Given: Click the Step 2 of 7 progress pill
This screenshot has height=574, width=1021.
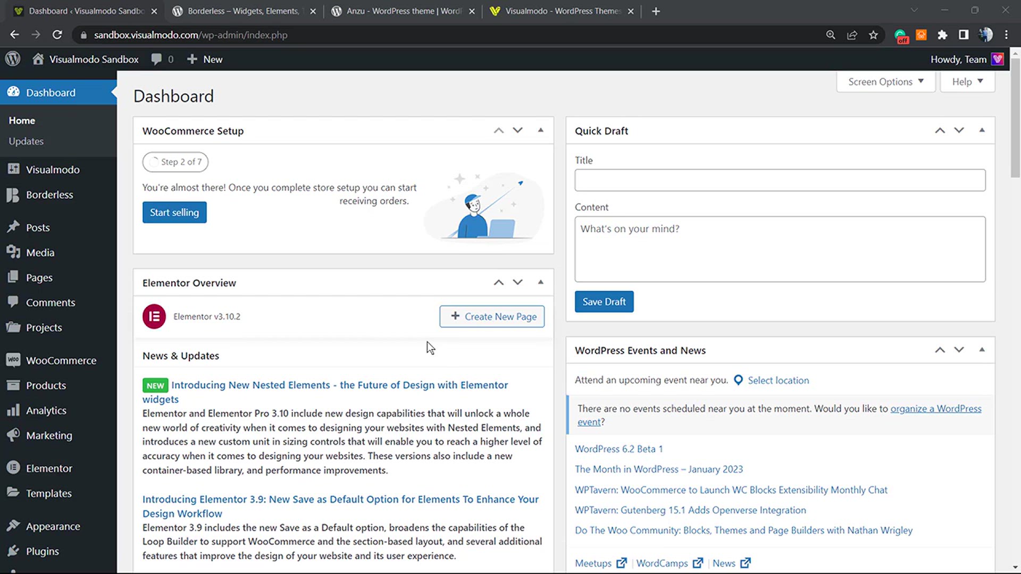Looking at the screenshot, I should click(175, 162).
